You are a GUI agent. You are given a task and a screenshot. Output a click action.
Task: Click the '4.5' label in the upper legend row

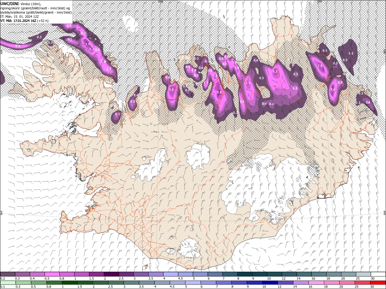180,278
